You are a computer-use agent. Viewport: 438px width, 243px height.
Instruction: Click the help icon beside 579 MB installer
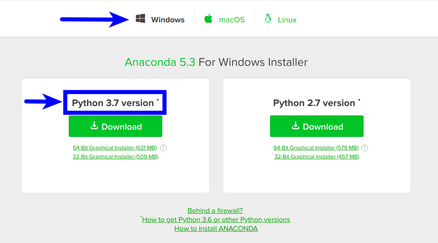[365, 148]
